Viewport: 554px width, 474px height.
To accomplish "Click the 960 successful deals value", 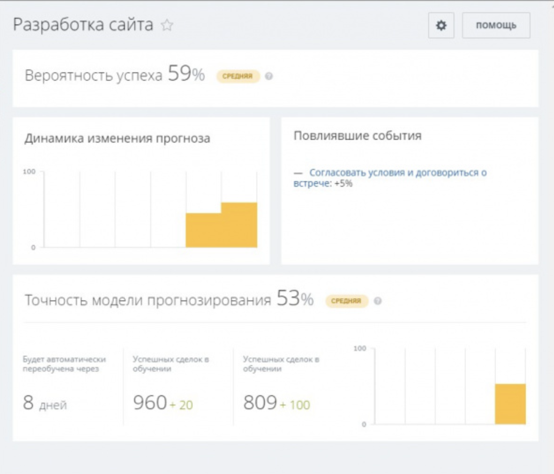I will click(x=150, y=403).
